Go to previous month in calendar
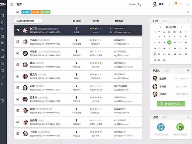 click(x=160, y=27)
